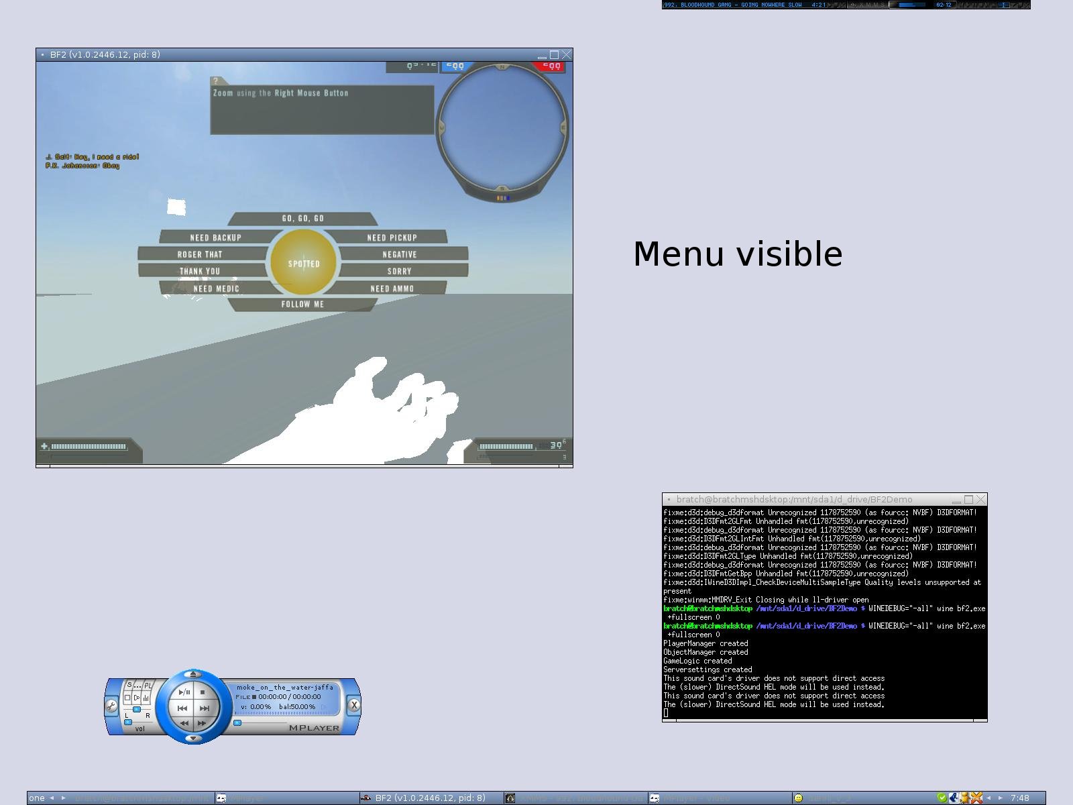Skip to previous track in MPlayer
This screenshot has height=805, width=1073.
click(x=182, y=708)
